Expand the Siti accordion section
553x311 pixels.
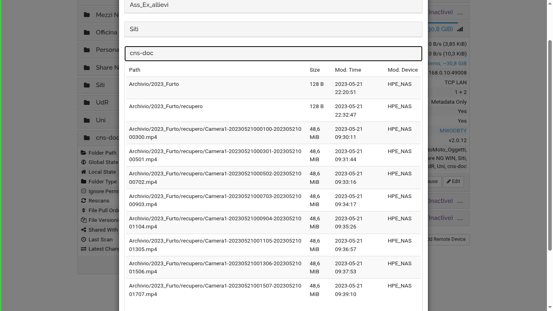pyautogui.click(x=273, y=29)
